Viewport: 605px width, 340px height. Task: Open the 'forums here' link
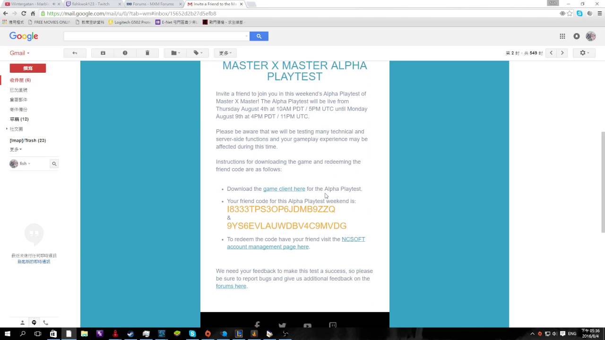pyautogui.click(x=231, y=286)
